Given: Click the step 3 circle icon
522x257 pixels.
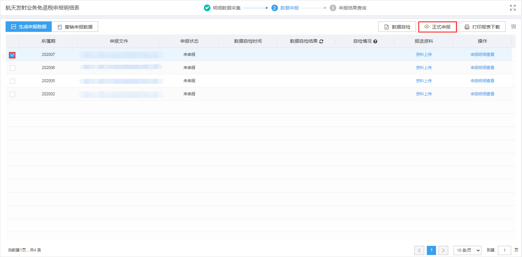Looking at the screenshot, I should tap(333, 8).
